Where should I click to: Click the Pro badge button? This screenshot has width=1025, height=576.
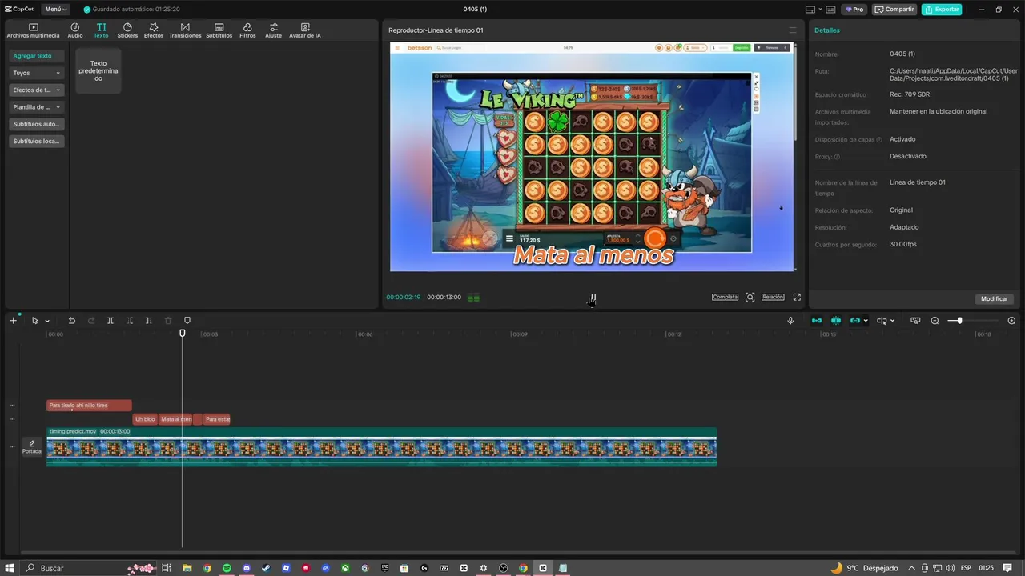pos(854,10)
